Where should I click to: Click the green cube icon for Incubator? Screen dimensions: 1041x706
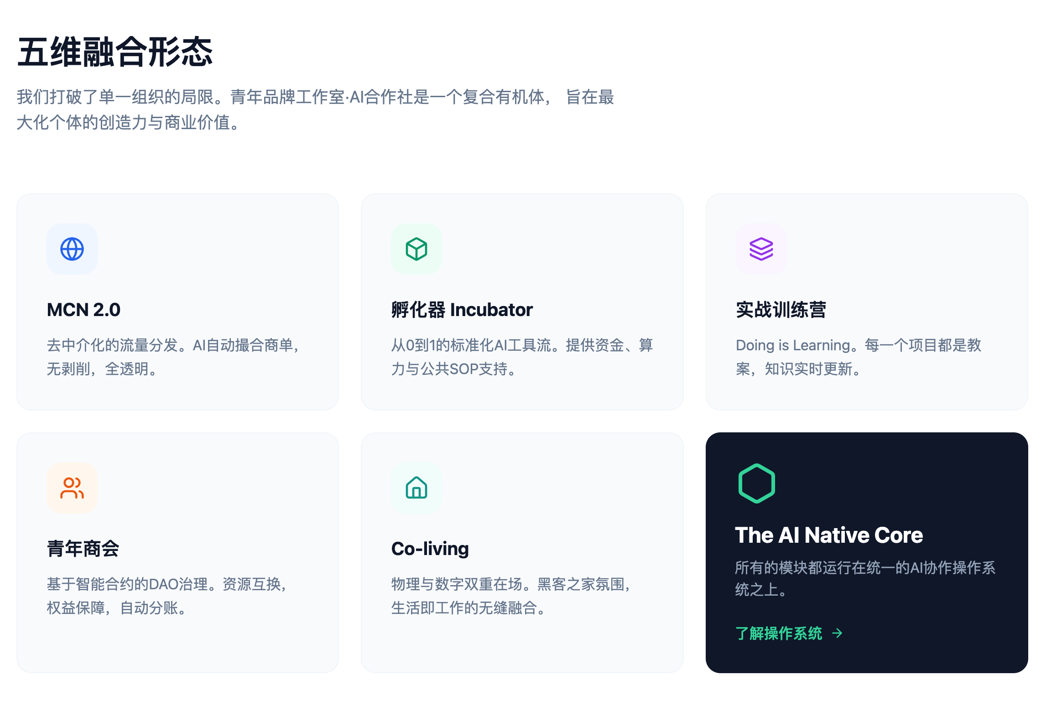(416, 249)
